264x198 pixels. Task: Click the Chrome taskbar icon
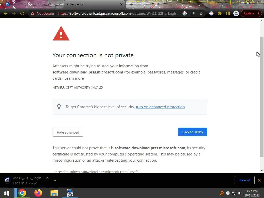click(x=22, y=193)
